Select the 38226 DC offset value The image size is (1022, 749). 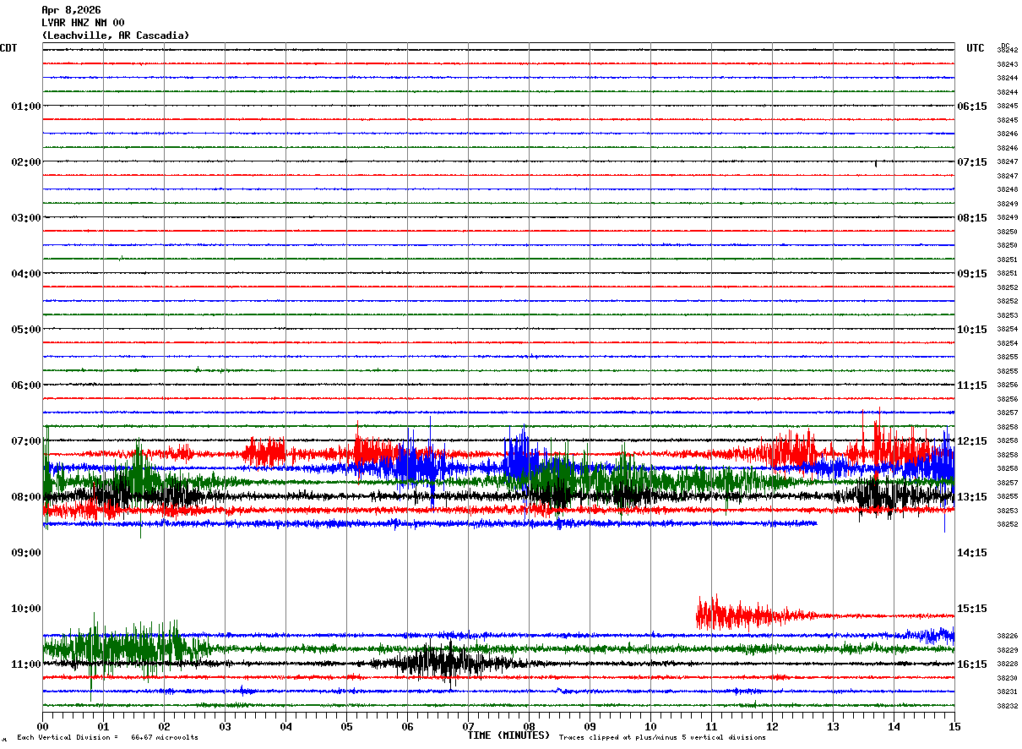click(1007, 636)
